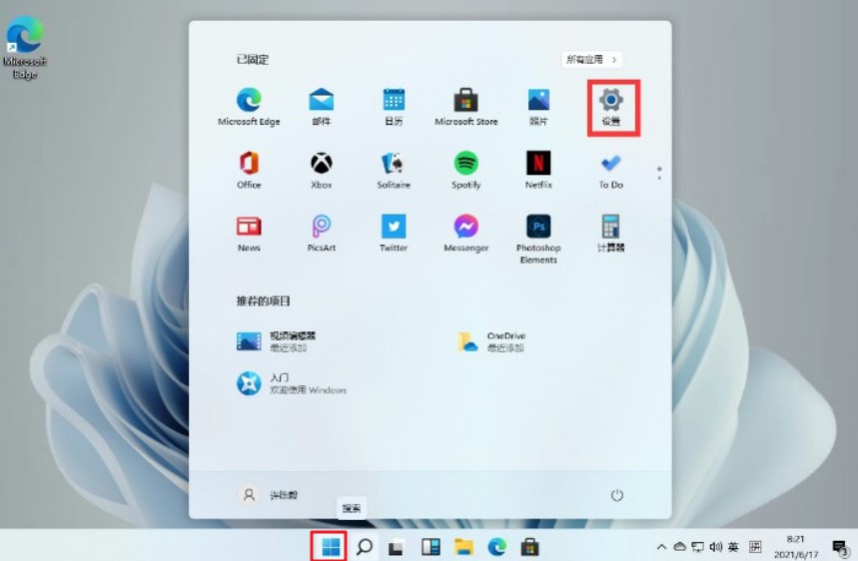This screenshot has width=858, height=561.
Task: Open the To Do app
Action: click(611, 170)
